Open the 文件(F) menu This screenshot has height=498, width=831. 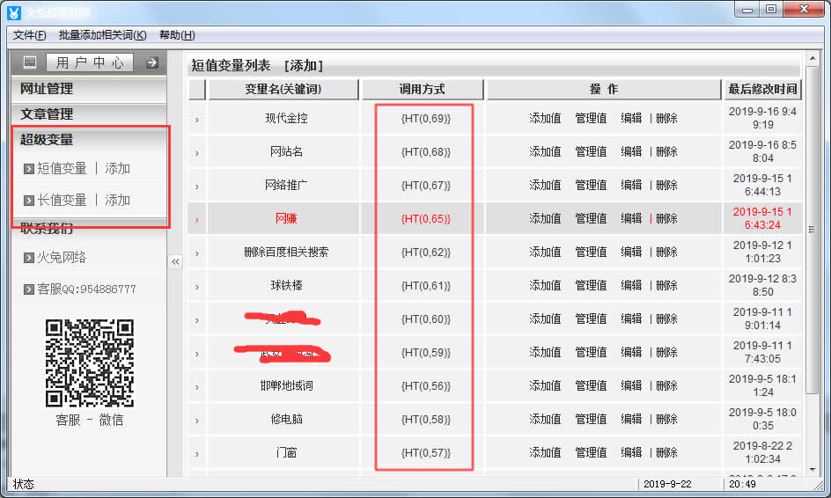point(30,35)
